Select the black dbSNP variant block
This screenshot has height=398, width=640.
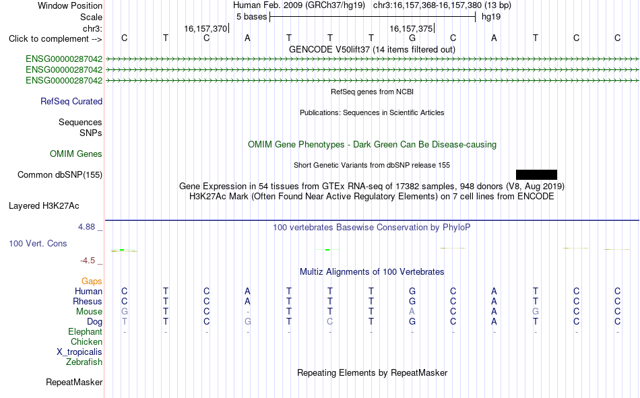tap(536, 174)
